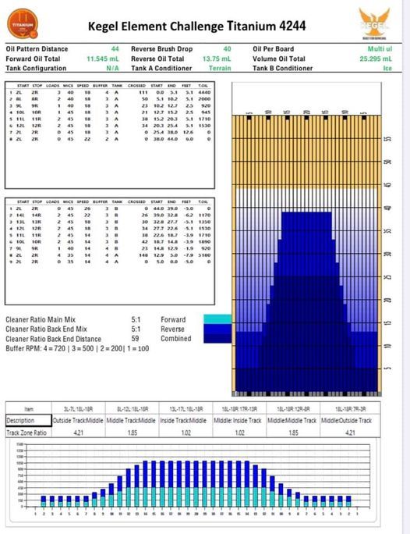This screenshot has height=534, width=410.
Task: Click the Reverse Oil Total value "13.75 mL"
Action: 217,59
